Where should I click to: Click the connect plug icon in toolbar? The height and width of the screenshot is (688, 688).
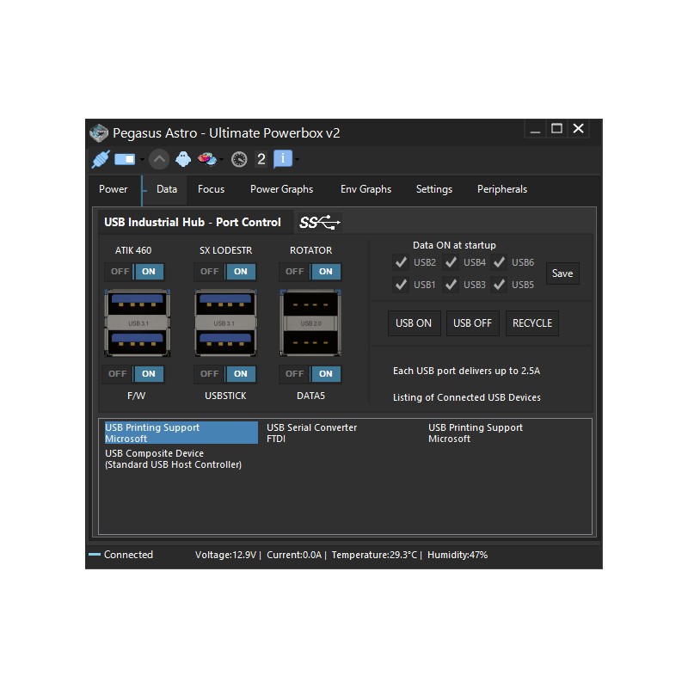(101, 159)
